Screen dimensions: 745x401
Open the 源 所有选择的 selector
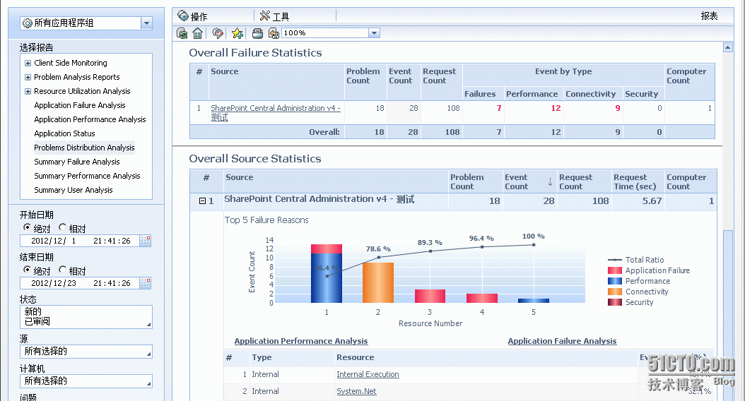tap(86, 351)
